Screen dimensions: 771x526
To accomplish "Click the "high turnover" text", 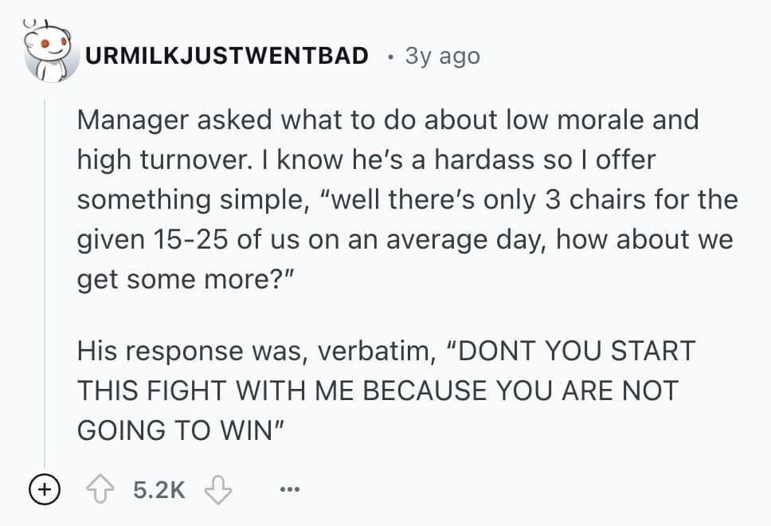I will (x=157, y=159).
